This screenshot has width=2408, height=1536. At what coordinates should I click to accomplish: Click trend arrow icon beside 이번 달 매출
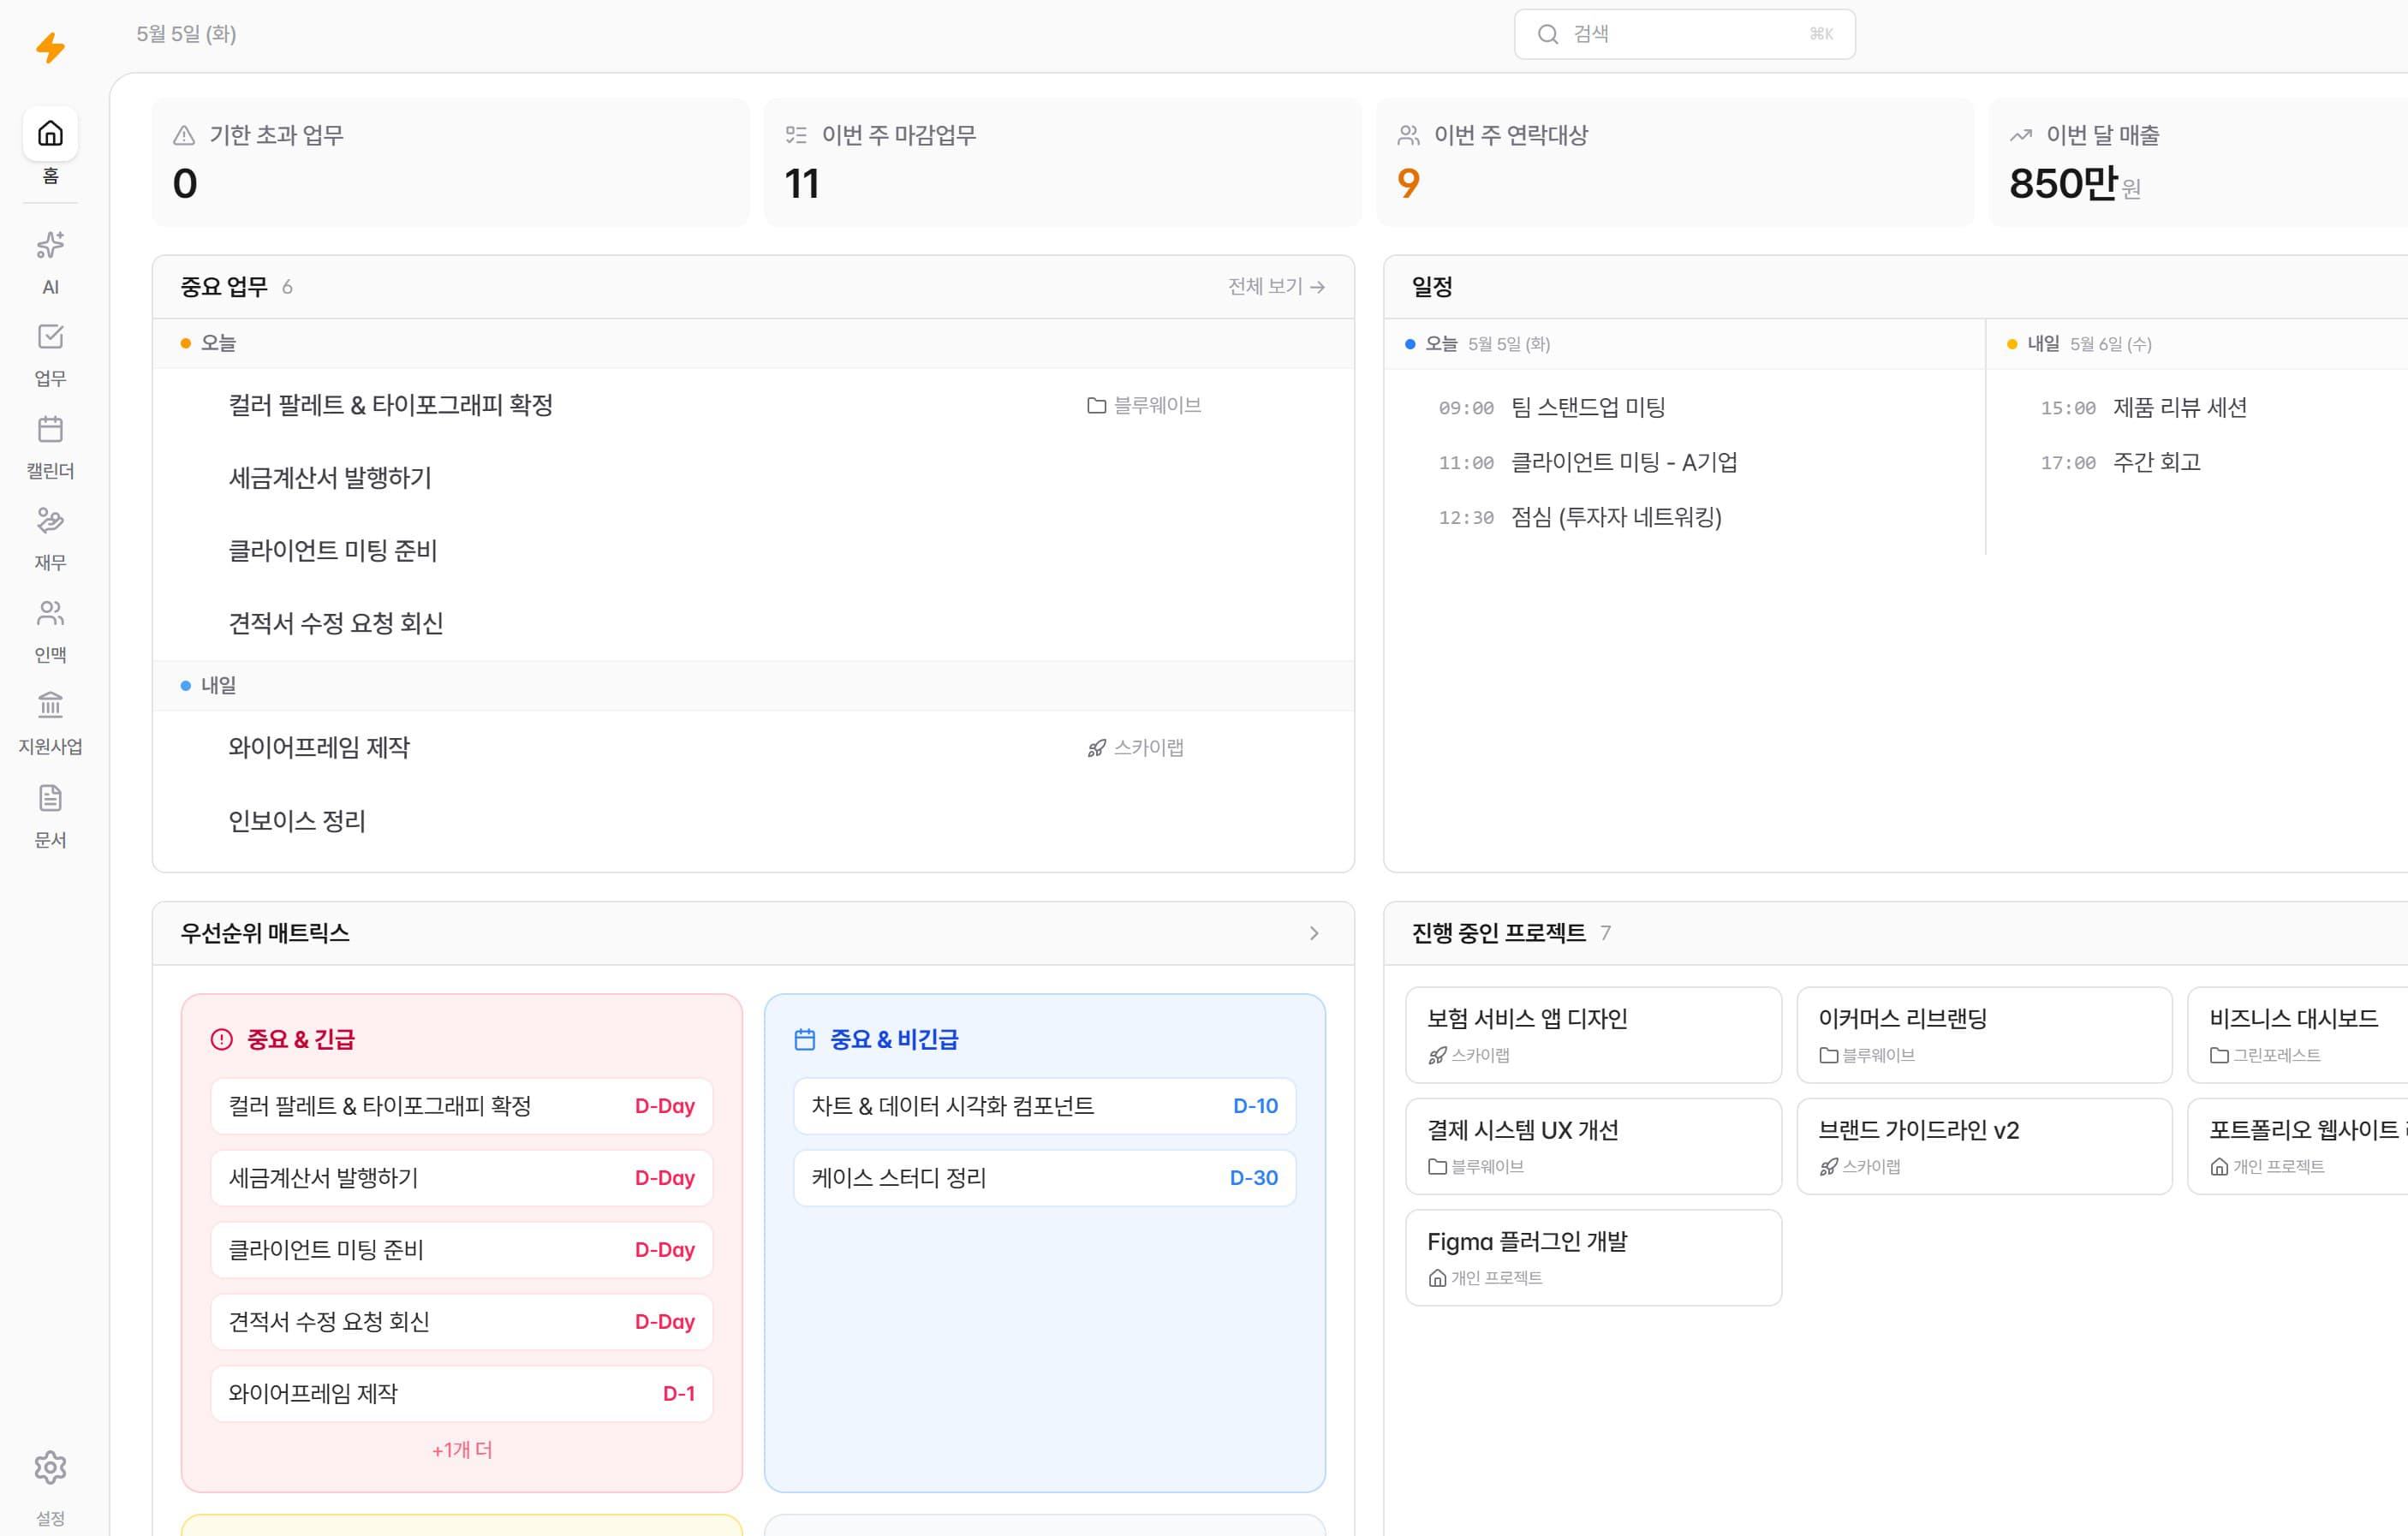(x=2020, y=135)
